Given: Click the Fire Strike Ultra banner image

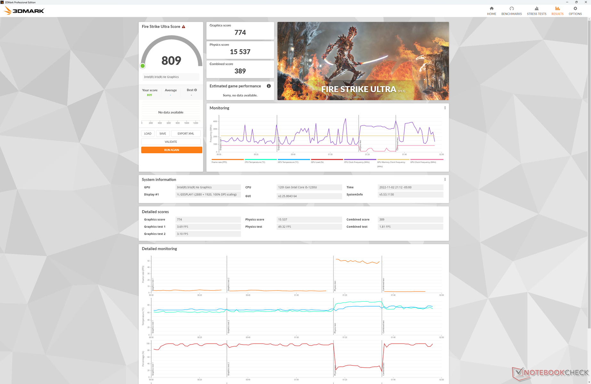Looking at the screenshot, I should tap(363, 61).
